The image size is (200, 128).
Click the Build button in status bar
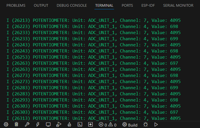coord(130,125)
